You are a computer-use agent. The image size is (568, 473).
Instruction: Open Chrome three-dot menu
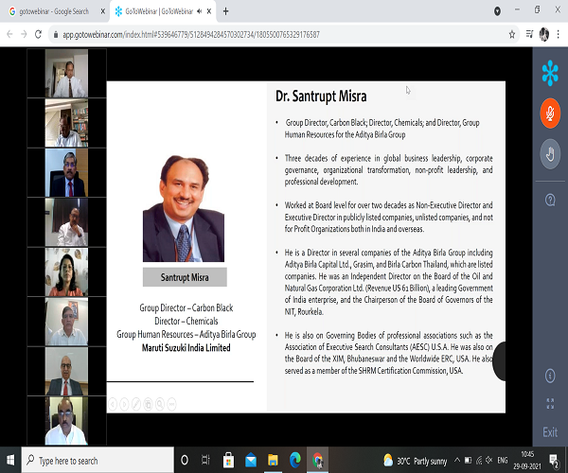click(x=559, y=34)
